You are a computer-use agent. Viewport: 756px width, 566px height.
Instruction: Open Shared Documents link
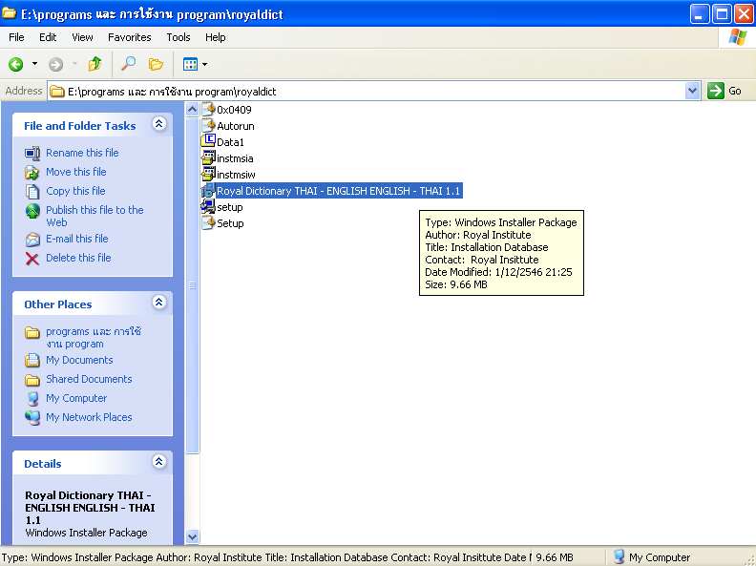click(x=89, y=379)
